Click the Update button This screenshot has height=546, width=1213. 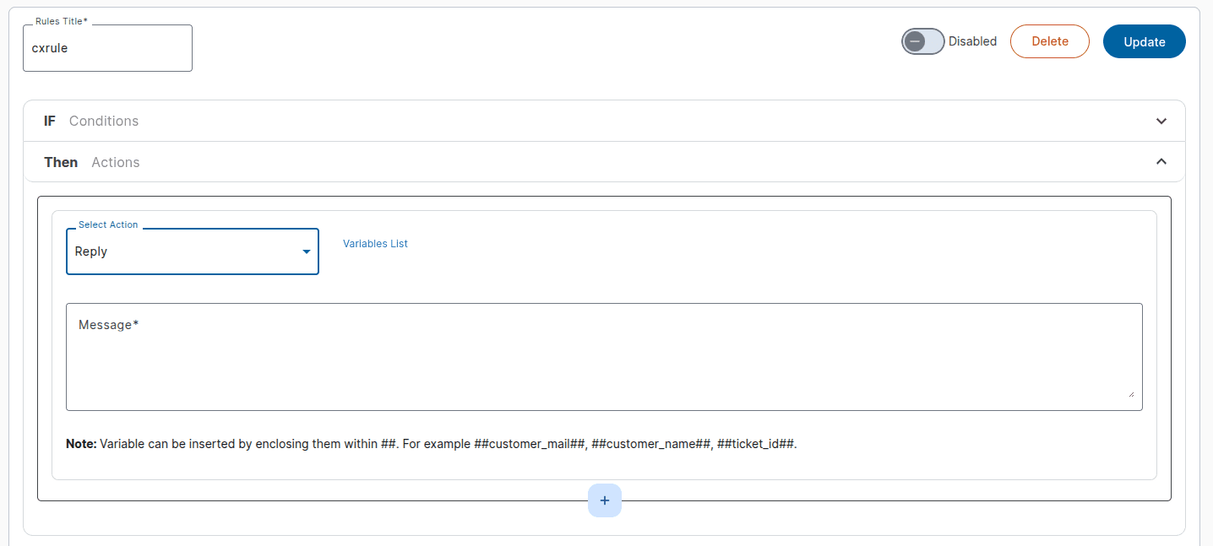click(1145, 41)
